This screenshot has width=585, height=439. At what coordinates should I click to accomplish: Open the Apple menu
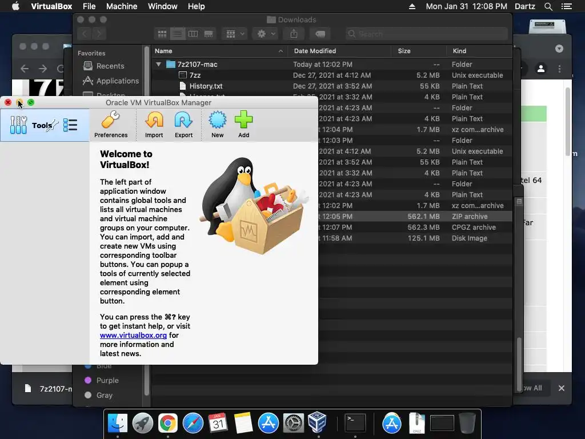point(15,6)
